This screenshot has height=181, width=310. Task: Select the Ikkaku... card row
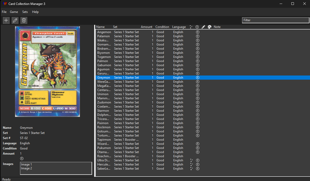(203, 40)
